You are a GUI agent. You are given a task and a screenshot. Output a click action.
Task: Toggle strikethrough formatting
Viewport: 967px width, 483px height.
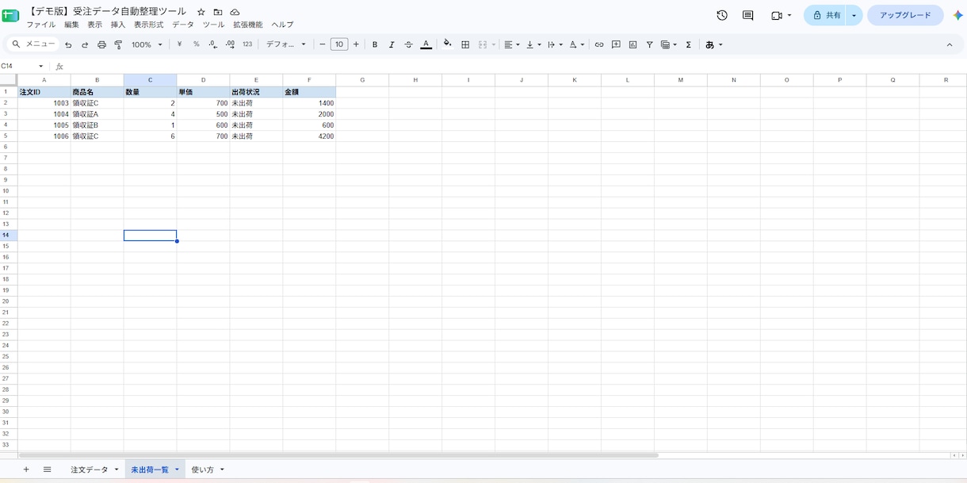coord(409,45)
